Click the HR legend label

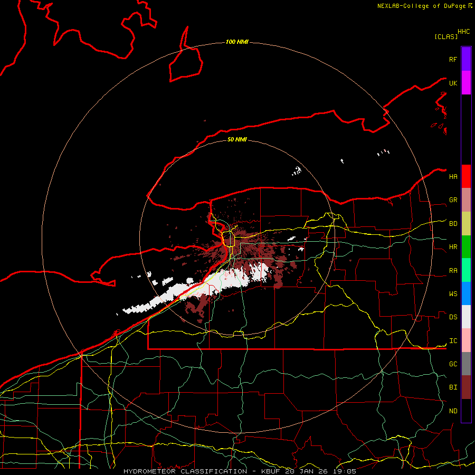pos(453,247)
